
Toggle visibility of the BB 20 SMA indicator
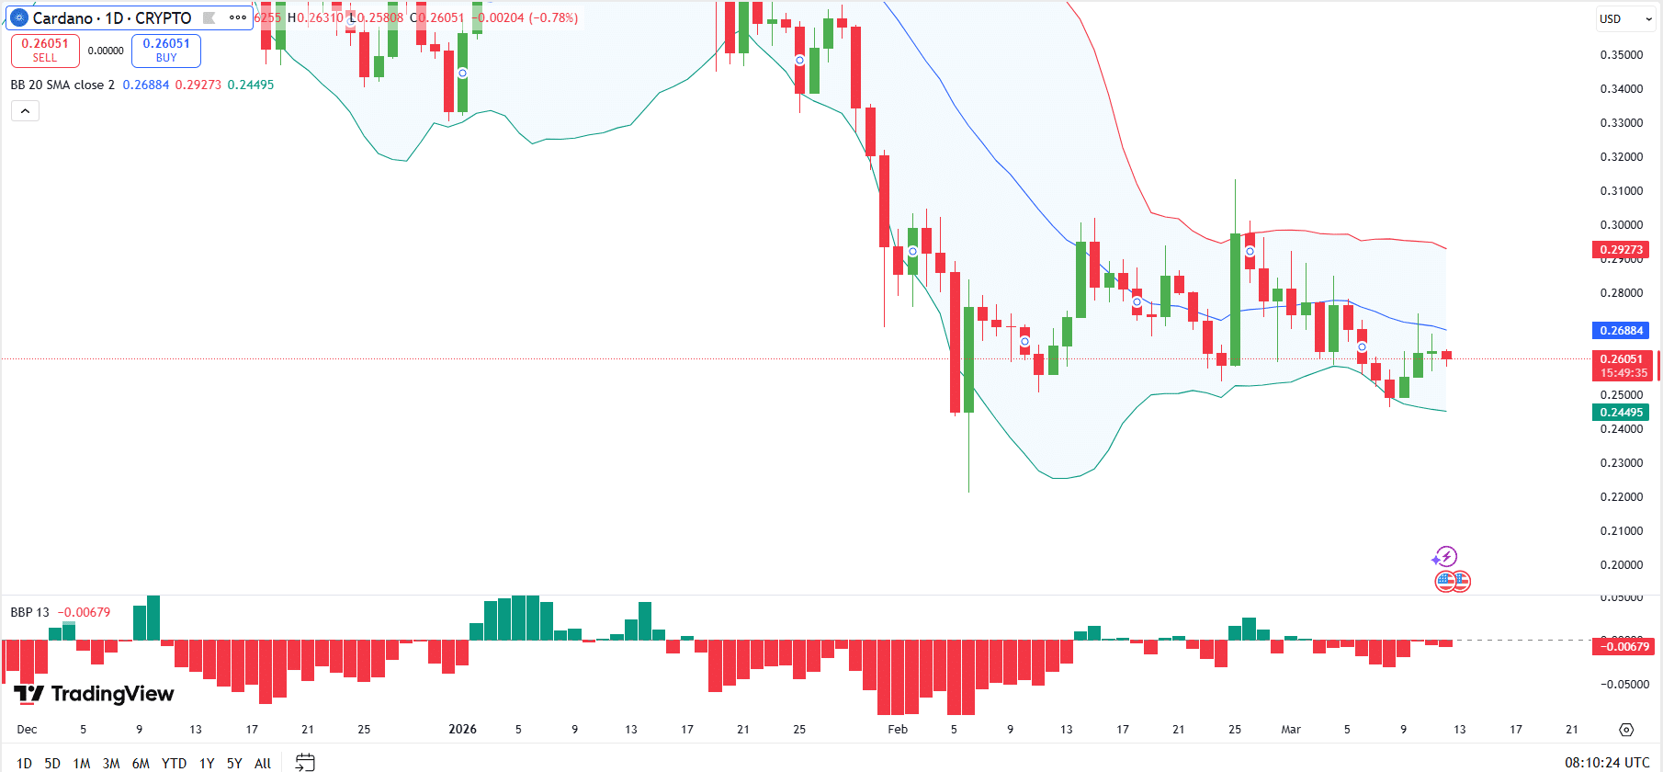click(64, 84)
